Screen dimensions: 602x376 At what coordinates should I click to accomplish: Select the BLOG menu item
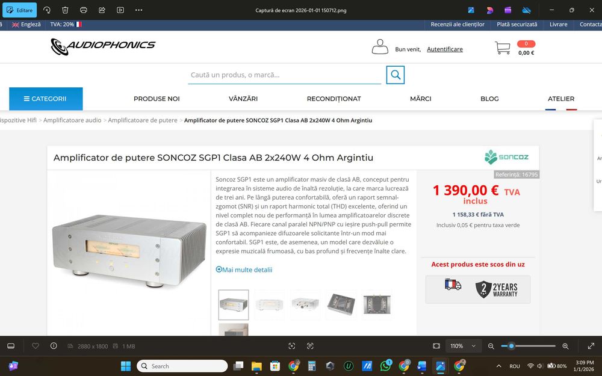[489, 99]
